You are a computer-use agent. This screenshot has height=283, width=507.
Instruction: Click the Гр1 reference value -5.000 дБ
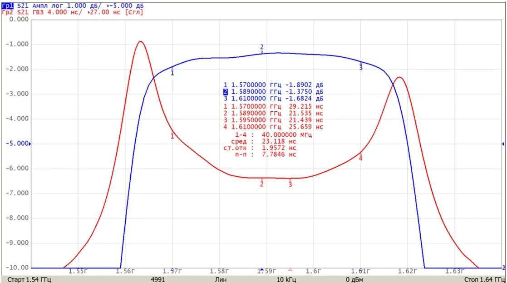(x=127, y=5)
